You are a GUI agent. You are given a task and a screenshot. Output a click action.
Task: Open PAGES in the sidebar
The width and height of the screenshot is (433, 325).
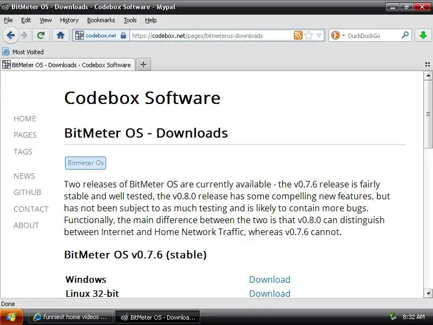[25, 135]
